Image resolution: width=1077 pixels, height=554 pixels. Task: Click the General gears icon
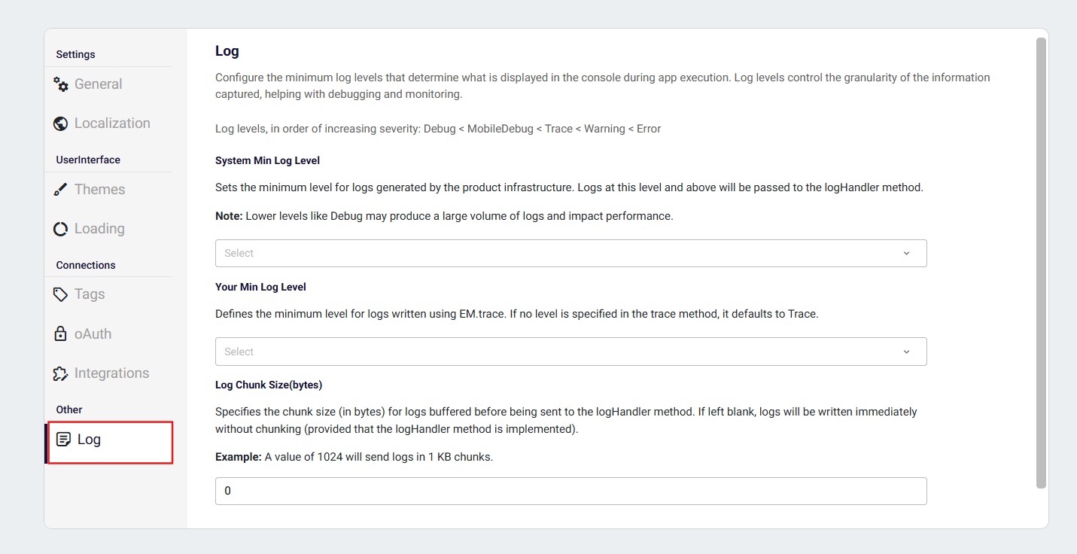point(61,84)
